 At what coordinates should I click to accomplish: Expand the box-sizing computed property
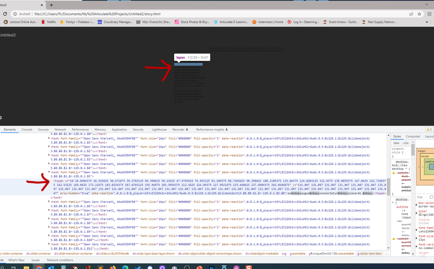(417, 205)
